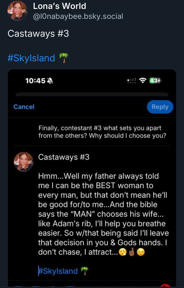
Task: Tap the winking face emoji in the reply
Action: [x=141, y=252]
